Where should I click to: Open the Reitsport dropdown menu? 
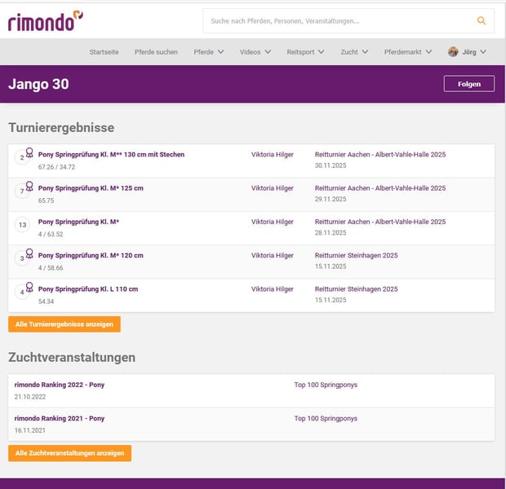pos(305,52)
